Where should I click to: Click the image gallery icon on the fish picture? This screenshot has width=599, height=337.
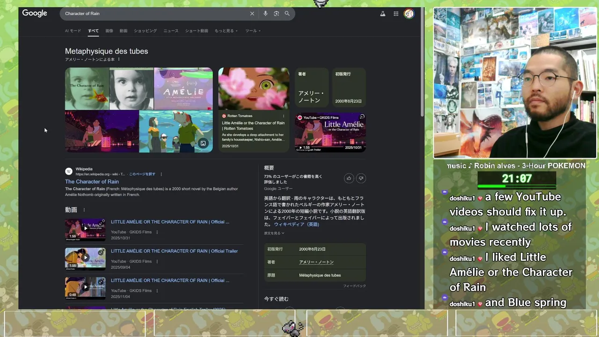pos(203,143)
